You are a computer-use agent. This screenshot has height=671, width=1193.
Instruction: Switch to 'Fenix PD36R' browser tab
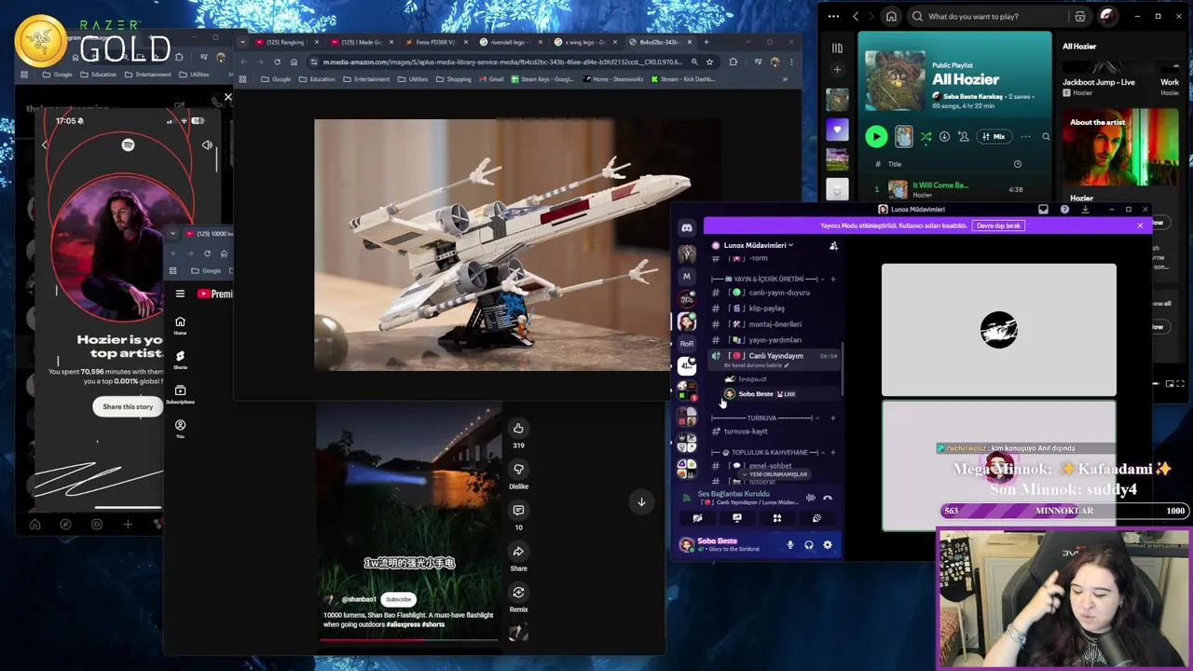(435, 42)
